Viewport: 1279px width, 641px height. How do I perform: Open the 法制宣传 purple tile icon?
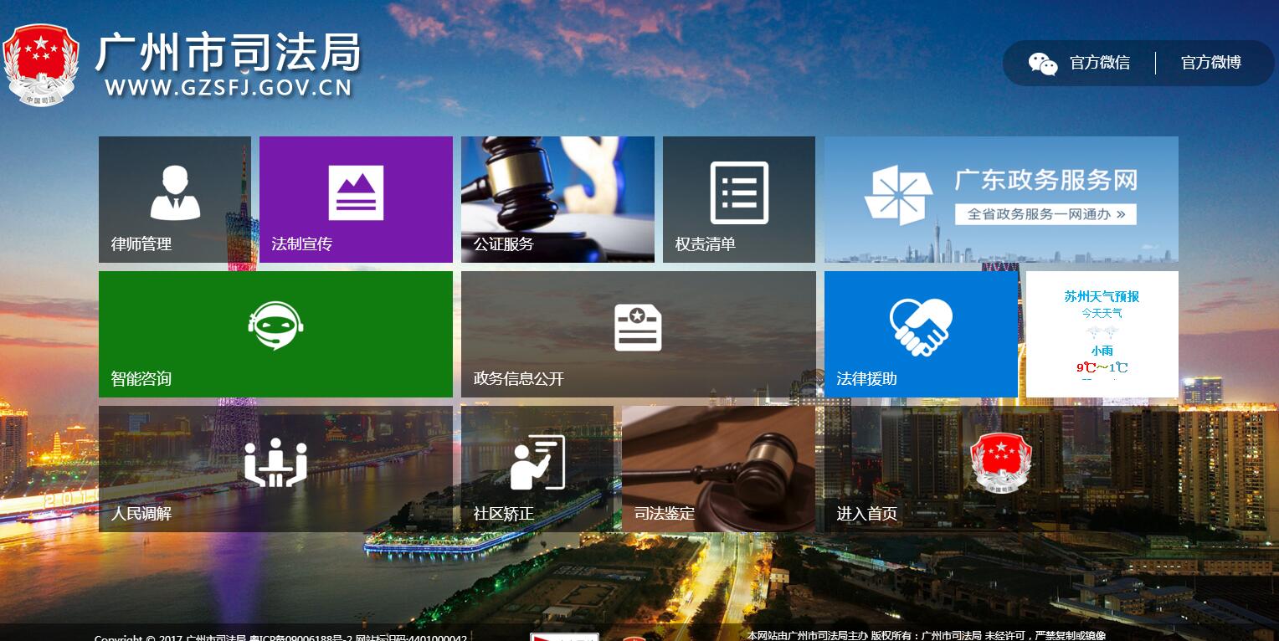coord(356,193)
